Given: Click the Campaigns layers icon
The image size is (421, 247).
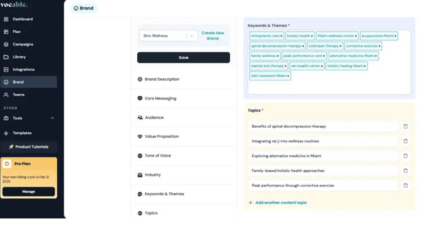Looking at the screenshot, I should (x=6, y=45).
